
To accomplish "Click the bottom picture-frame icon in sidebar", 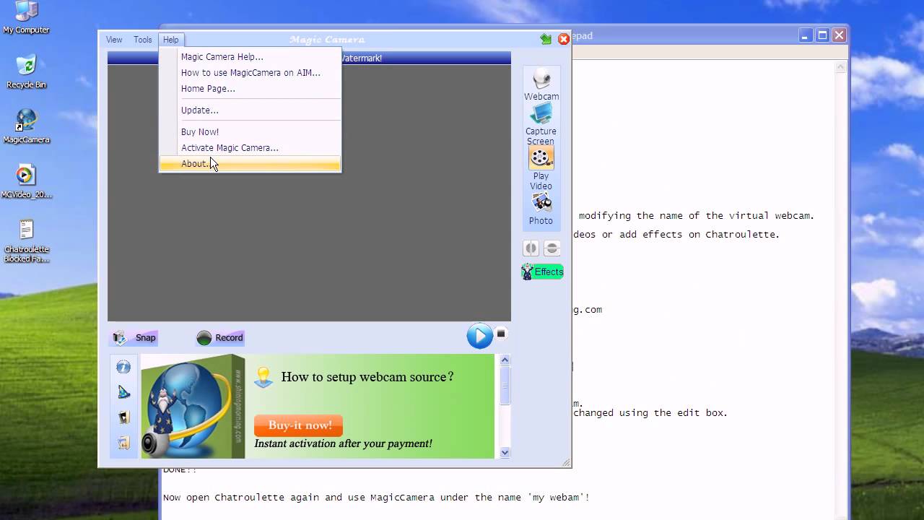I will click(123, 443).
